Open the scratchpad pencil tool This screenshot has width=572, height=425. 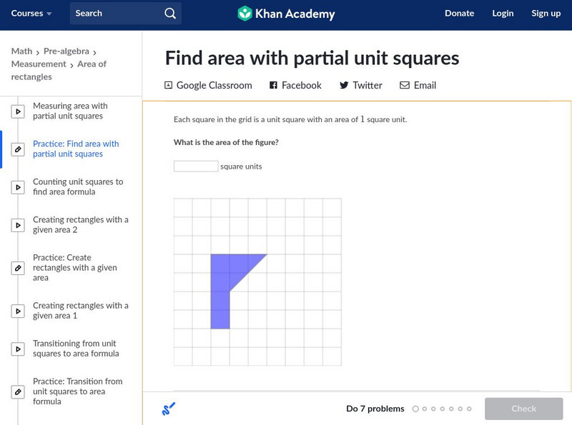coord(169,409)
